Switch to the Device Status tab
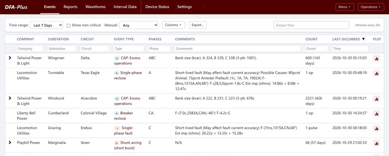Image resolution: width=389 pixels, height=156 pixels. click(157, 7)
